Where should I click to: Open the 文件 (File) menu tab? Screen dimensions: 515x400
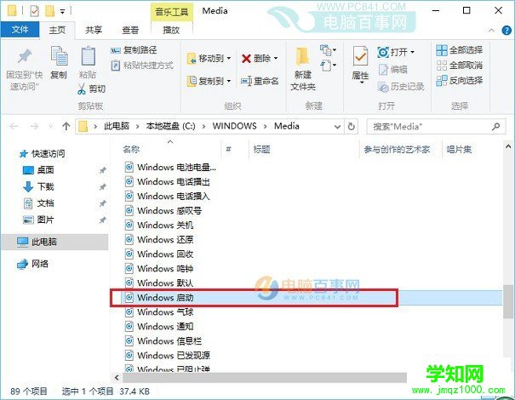[x=20, y=30]
